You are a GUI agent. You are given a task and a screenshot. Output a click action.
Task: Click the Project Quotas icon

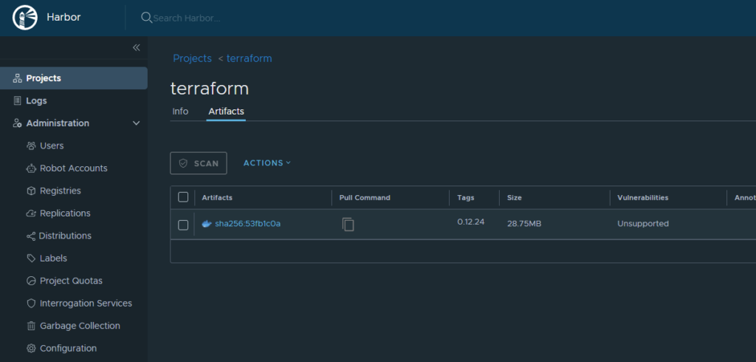click(x=31, y=281)
